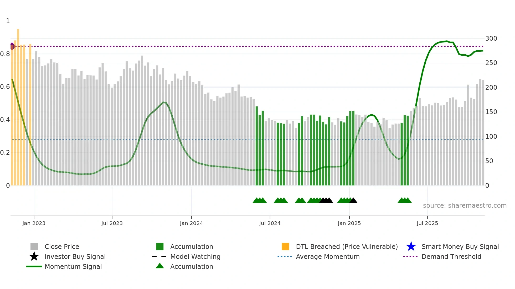Click the 300 label on right axis
Image resolution: width=515 pixels, height=289 pixels.
(491, 39)
